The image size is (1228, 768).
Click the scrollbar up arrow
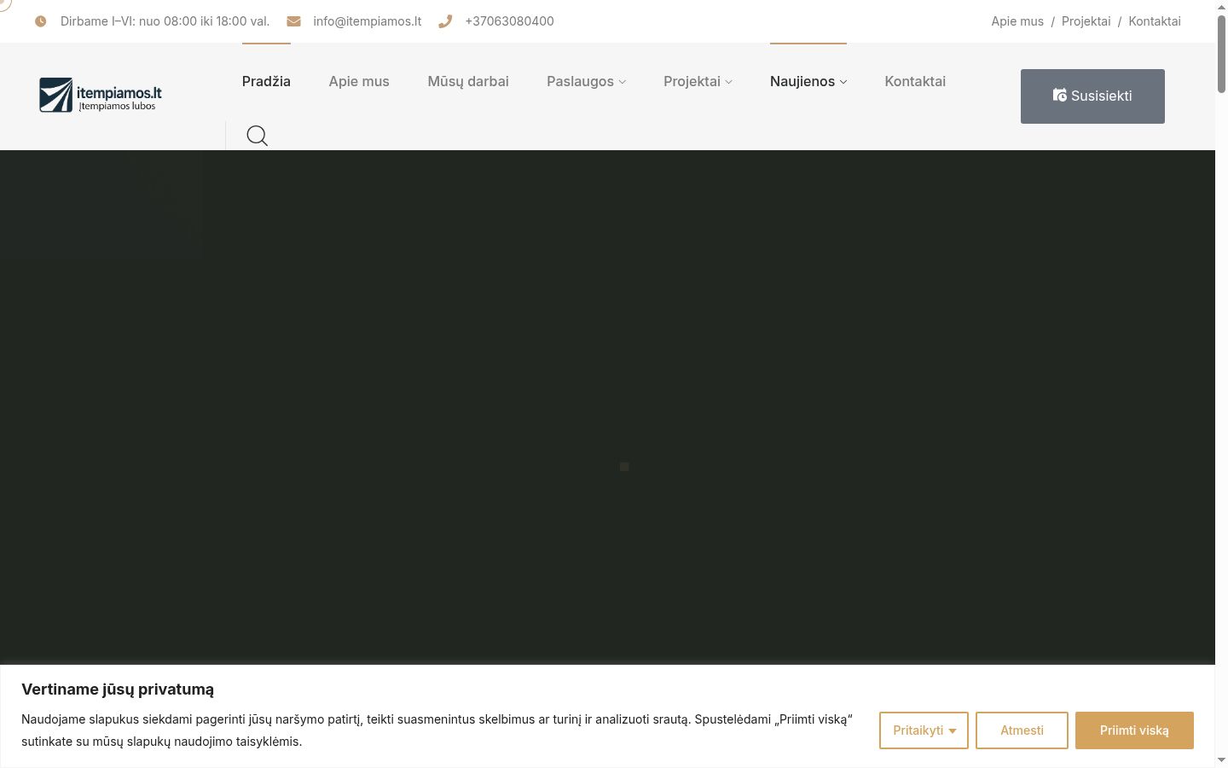coord(1221,6)
